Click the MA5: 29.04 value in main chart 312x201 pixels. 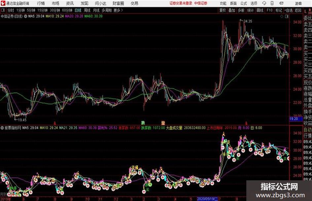point(36,16)
